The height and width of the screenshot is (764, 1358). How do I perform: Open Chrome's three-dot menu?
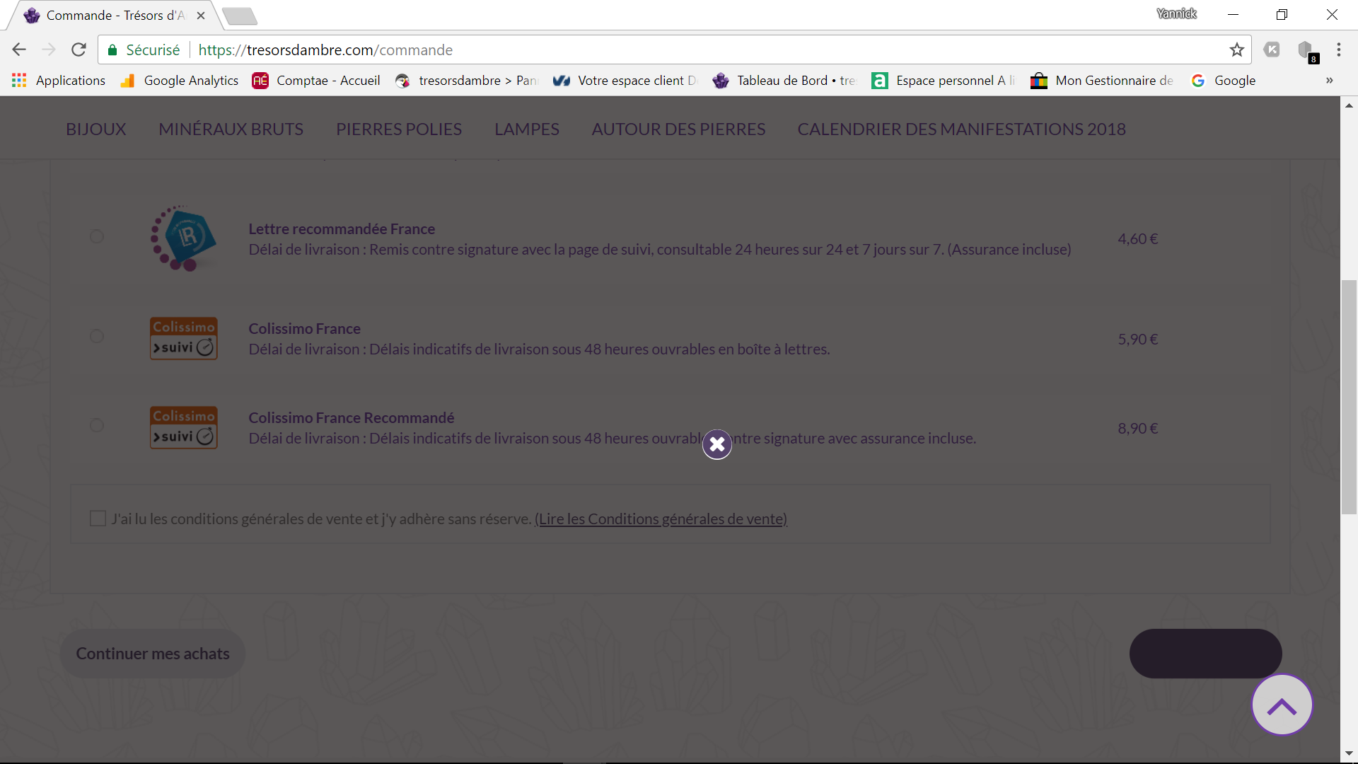pyautogui.click(x=1338, y=50)
